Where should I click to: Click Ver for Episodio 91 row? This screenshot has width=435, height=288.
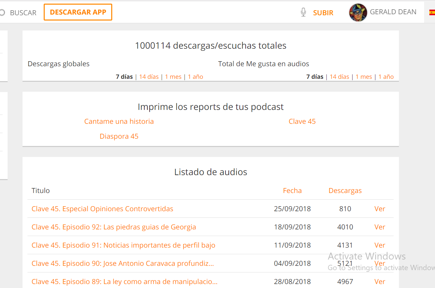click(380, 245)
